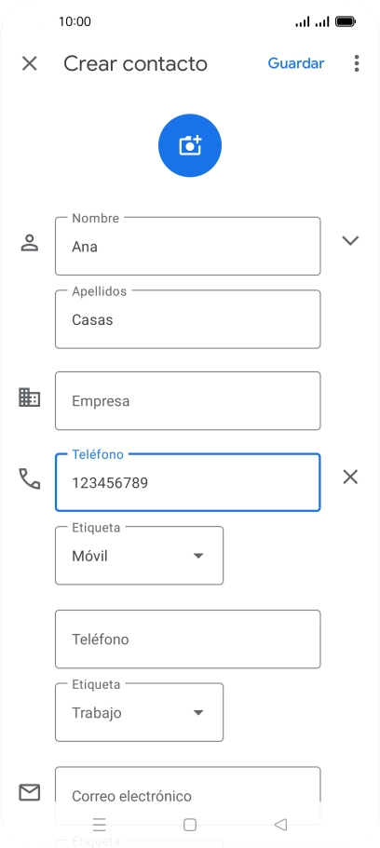Tap the add contact photo camera icon
380x848 pixels.
tap(190, 145)
